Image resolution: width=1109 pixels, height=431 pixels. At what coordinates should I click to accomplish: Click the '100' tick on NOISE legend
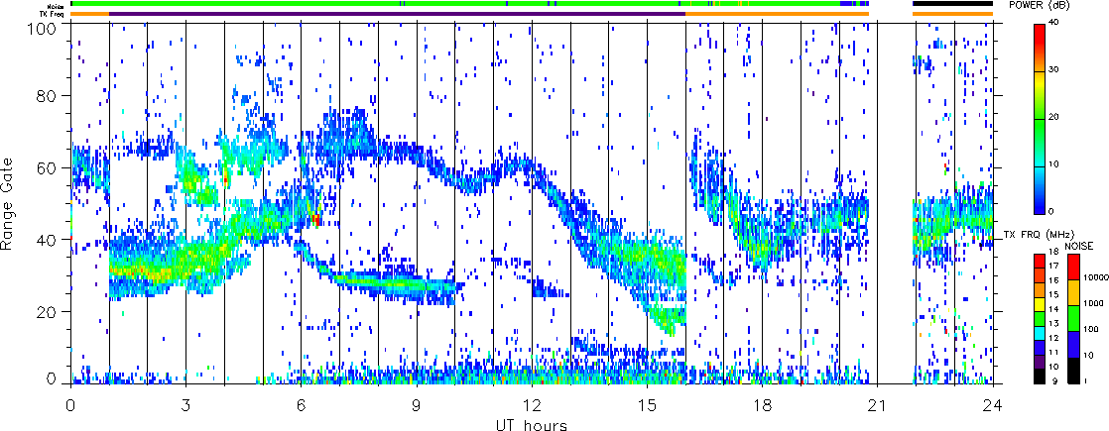[1091, 329]
